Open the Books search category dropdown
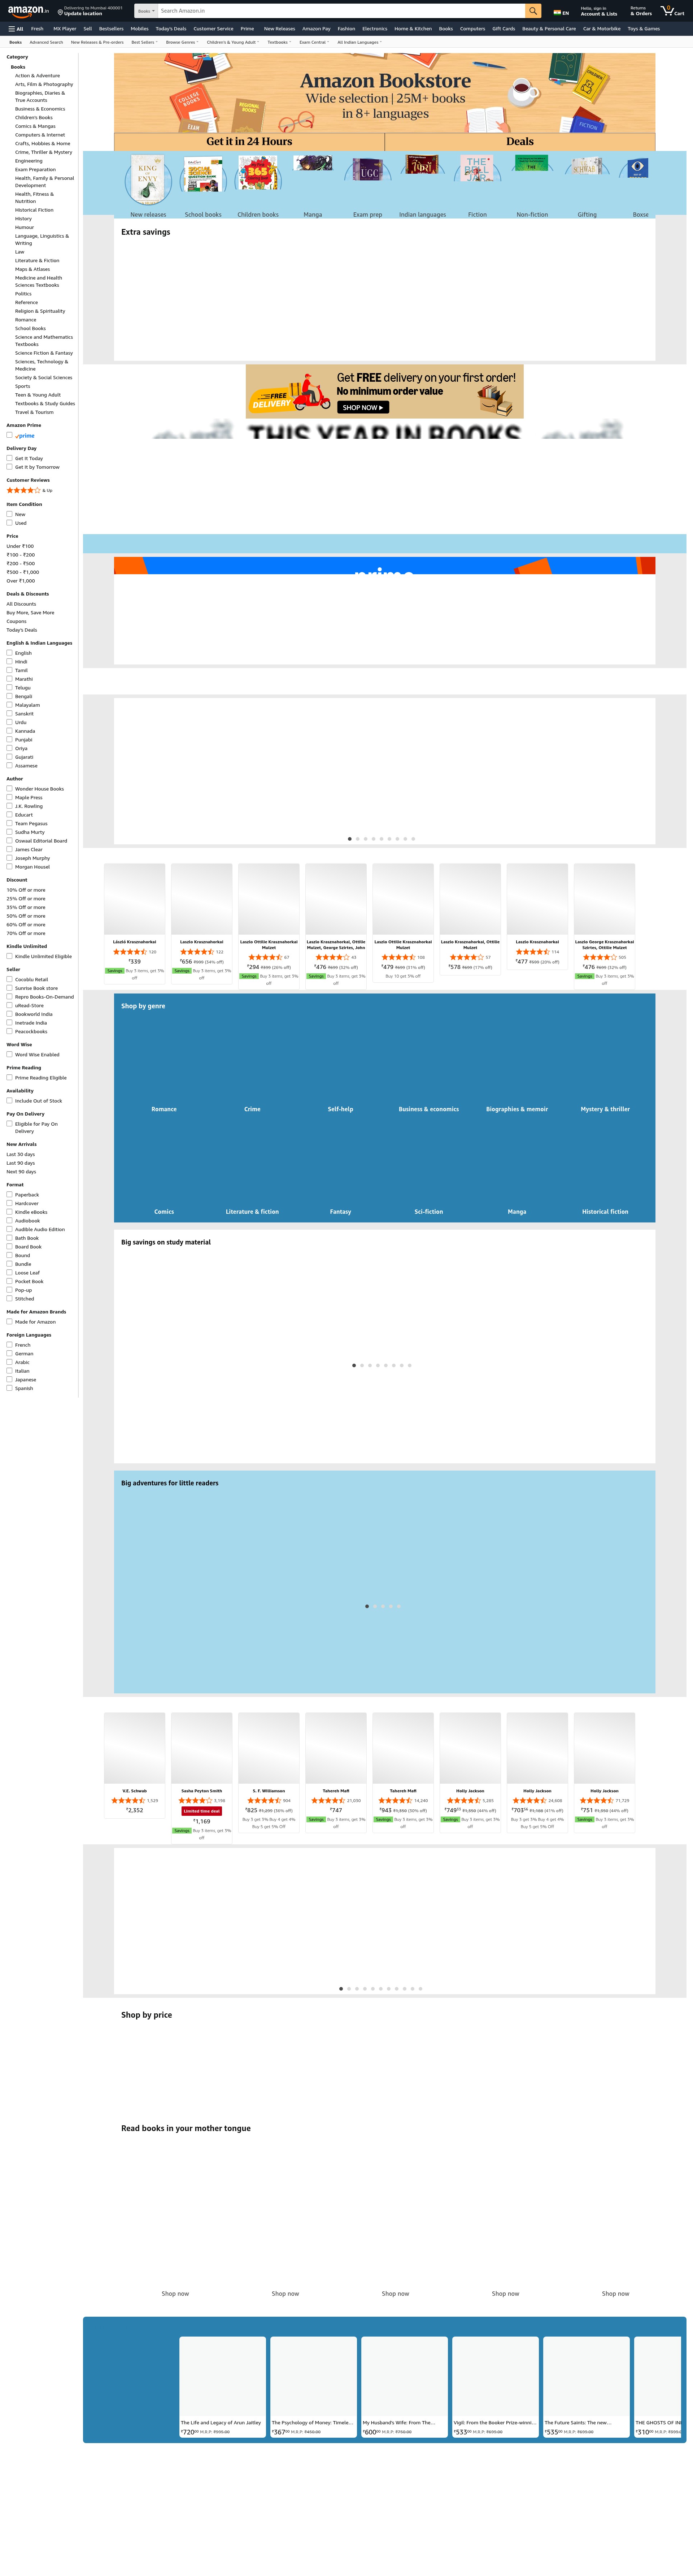This screenshot has height=2576, width=693. click(x=146, y=11)
